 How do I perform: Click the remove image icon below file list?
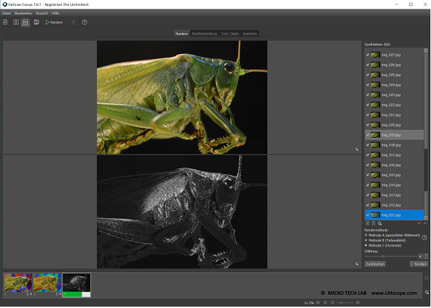click(x=373, y=223)
